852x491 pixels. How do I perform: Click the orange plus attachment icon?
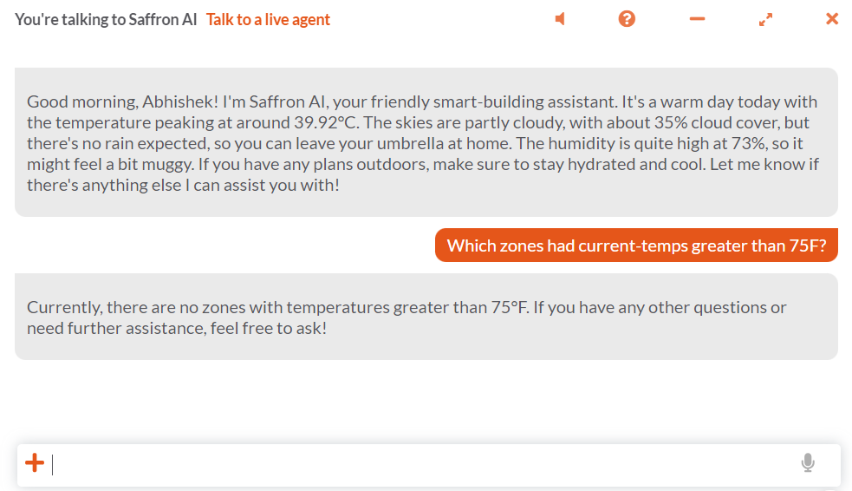(35, 462)
